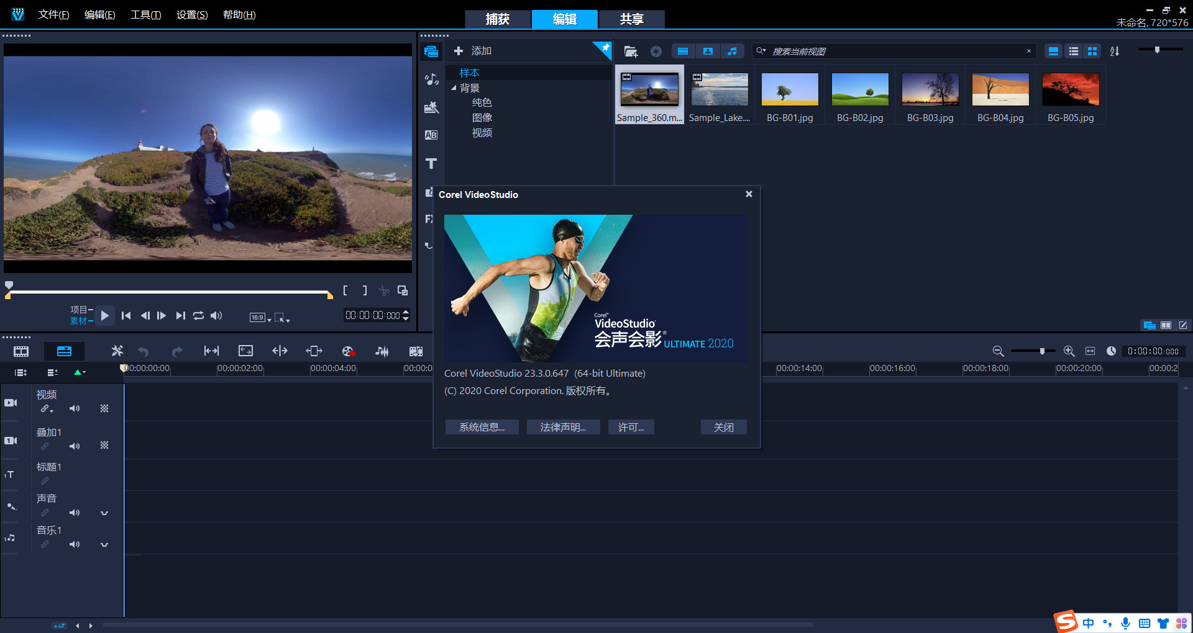Click the split clip scissors icon
Screen dimensions: 1193x633
[x=384, y=290]
